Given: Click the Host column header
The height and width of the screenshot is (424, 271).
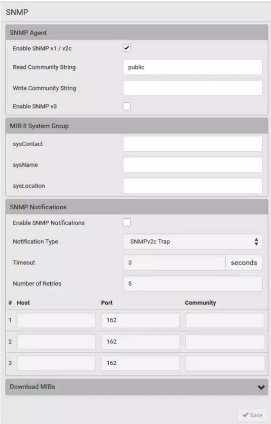Looking at the screenshot, I should click(23, 303).
